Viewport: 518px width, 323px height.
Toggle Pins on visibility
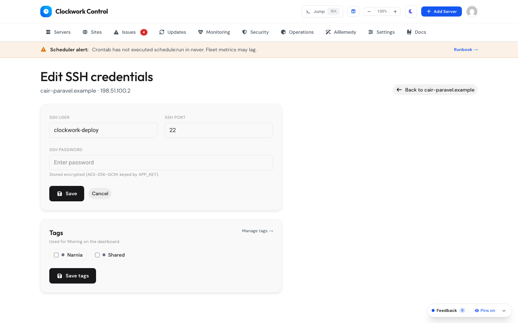coord(485,310)
